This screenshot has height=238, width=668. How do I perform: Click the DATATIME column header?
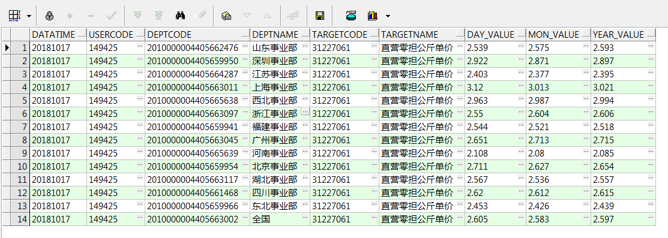pyautogui.click(x=58, y=35)
